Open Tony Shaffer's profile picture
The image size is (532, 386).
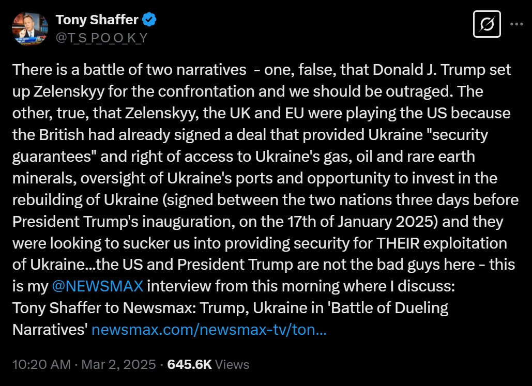click(x=30, y=28)
